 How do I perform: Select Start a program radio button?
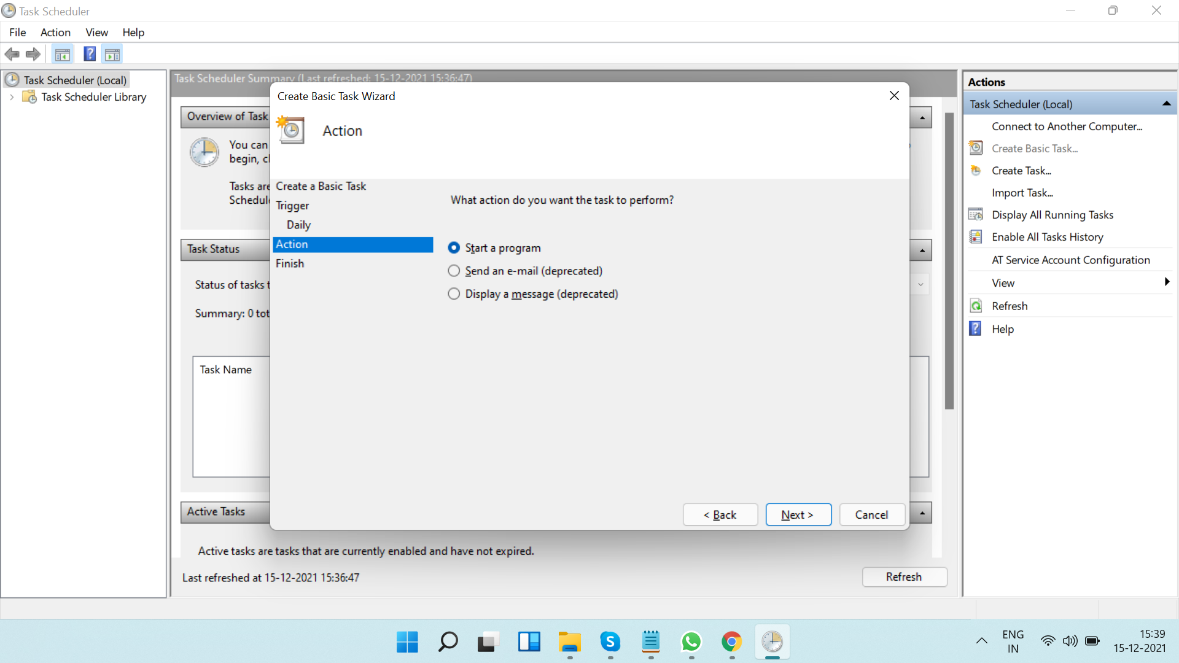pos(454,248)
